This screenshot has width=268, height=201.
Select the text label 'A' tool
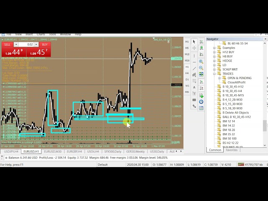pos(194,87)
